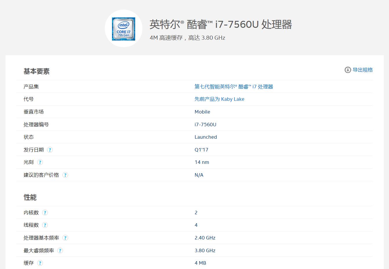This screenshot has width=389, height=269.
Task: Click the 处理器编号 row label
Action: tap(36, 125)
